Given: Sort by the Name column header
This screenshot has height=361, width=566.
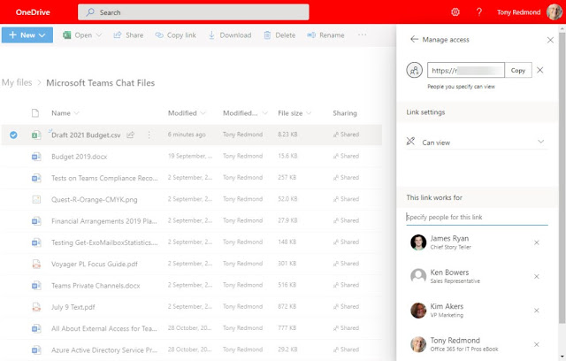Looking at the screenshot, I should click(x=65, y=113).
